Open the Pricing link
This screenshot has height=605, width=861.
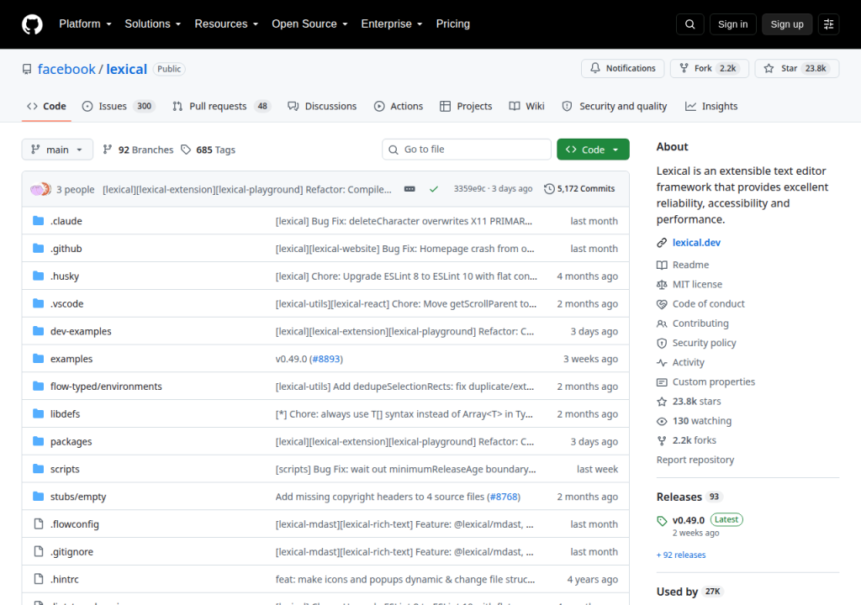tap(453, 24)
